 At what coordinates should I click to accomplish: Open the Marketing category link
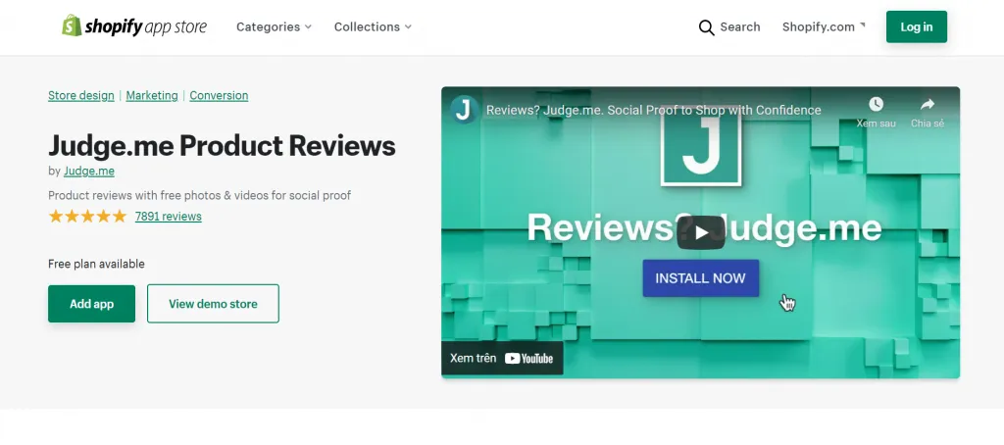[152, 95]
